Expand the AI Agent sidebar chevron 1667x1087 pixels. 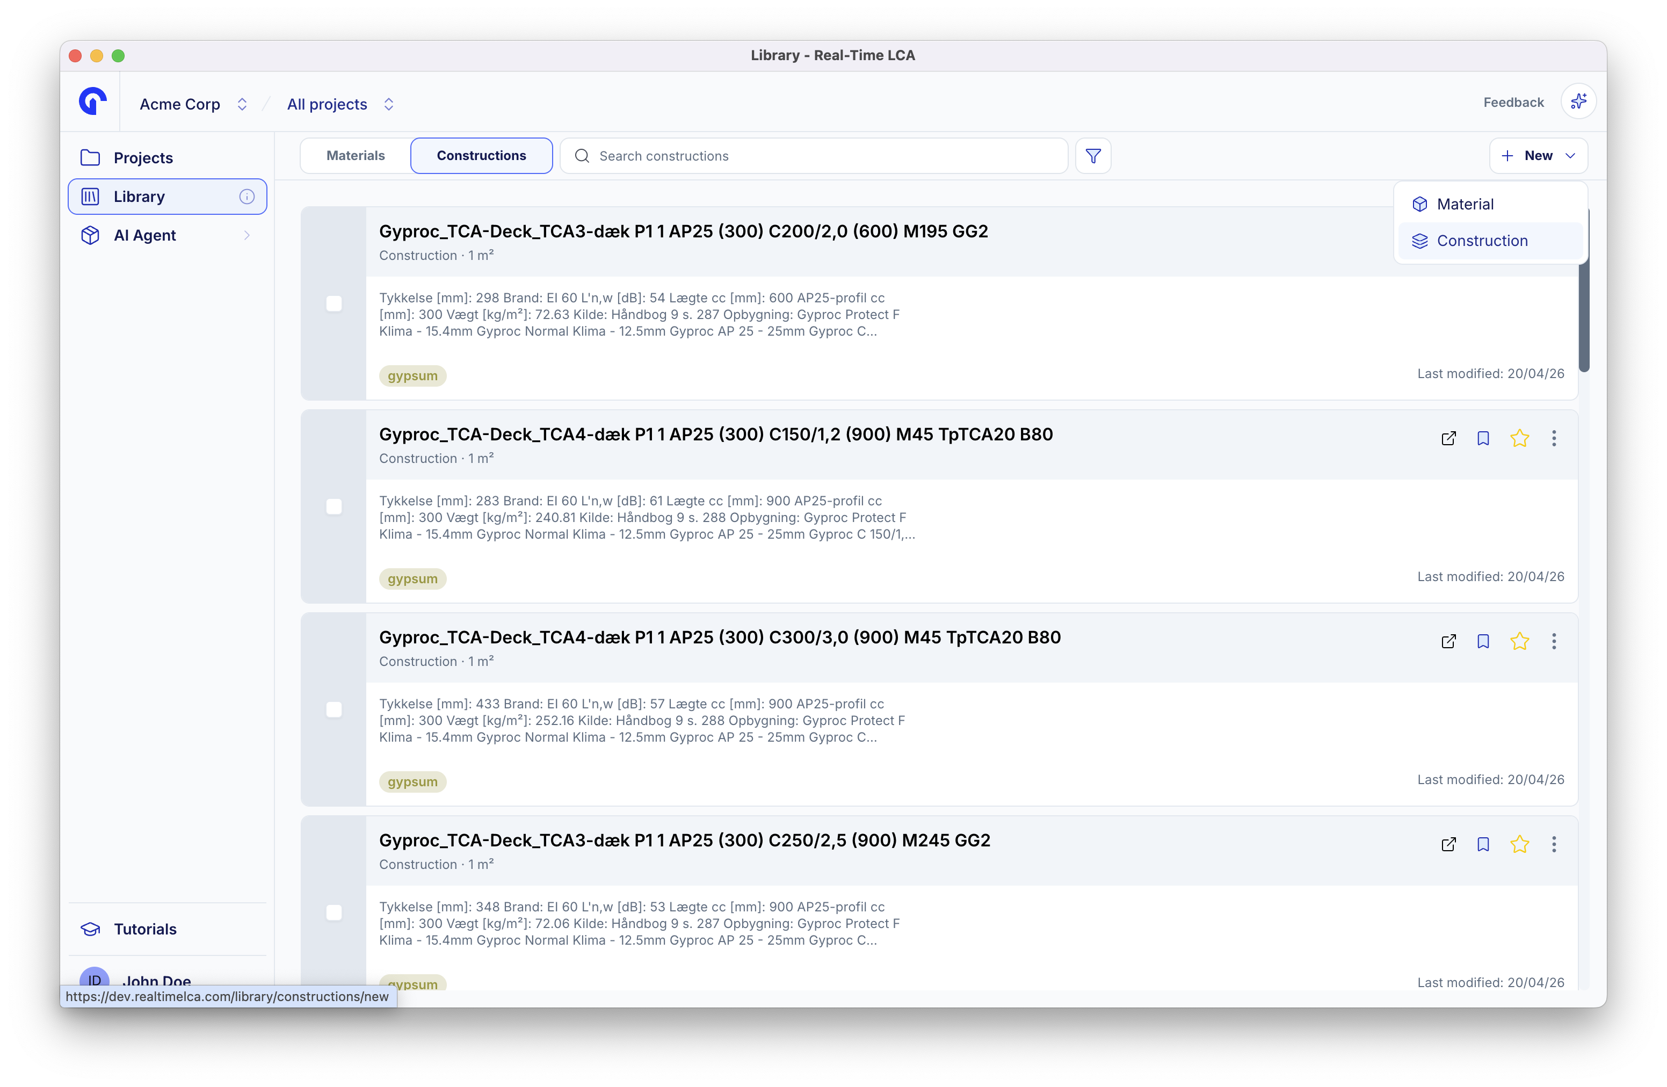coord(247,235)
